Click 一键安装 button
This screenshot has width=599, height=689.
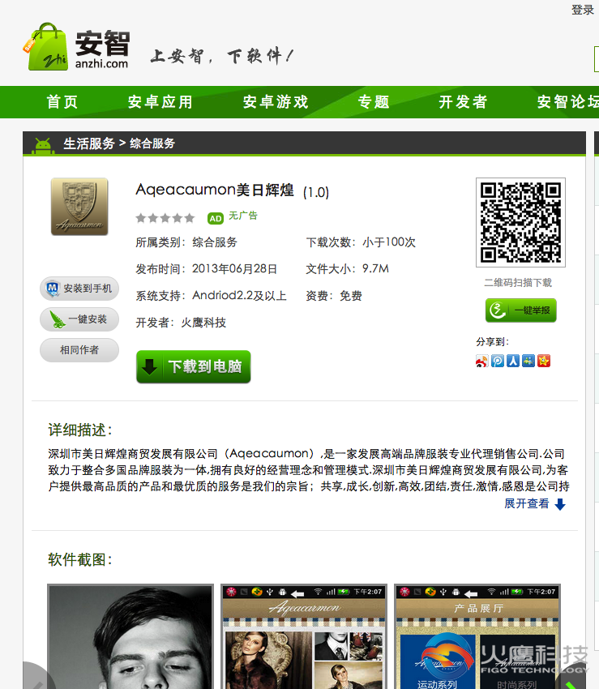[x=79, y=319]
